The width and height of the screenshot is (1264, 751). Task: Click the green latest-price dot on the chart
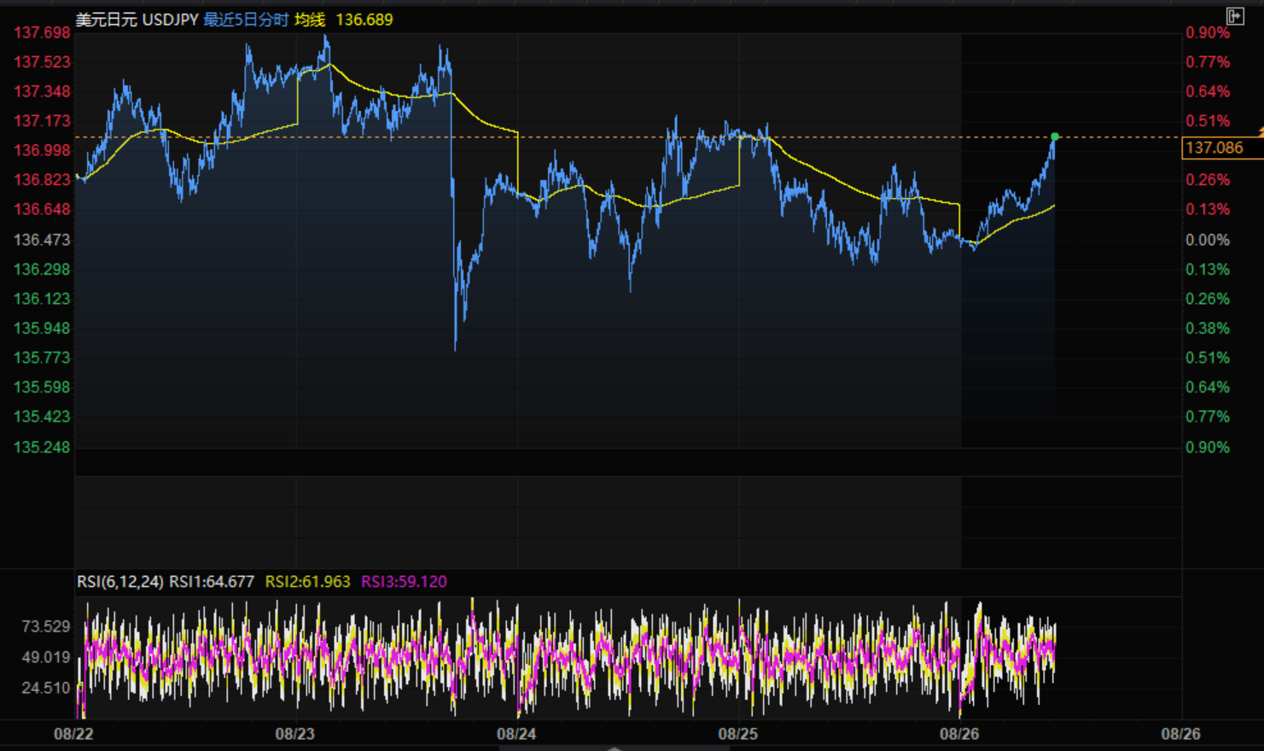coord(1055,137)
